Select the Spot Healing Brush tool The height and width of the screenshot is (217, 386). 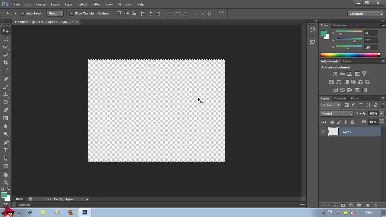pyautogui.click(x=6, y=79)
